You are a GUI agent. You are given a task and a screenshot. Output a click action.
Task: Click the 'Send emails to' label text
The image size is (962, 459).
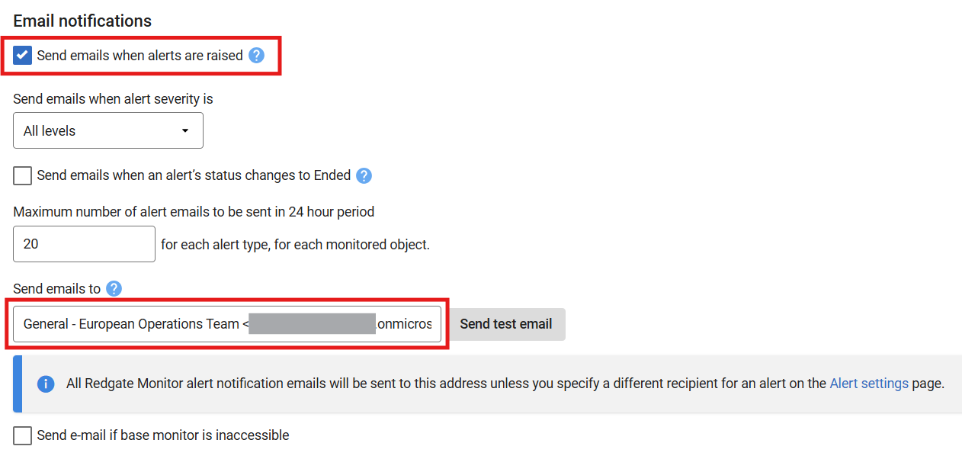coord(56,288)
